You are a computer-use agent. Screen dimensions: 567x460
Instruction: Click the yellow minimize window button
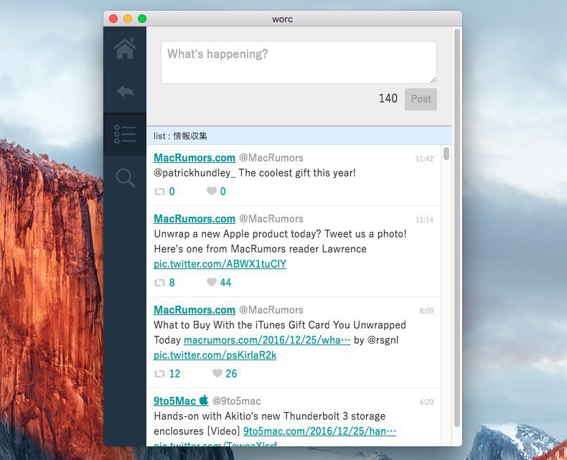point(128,19)
